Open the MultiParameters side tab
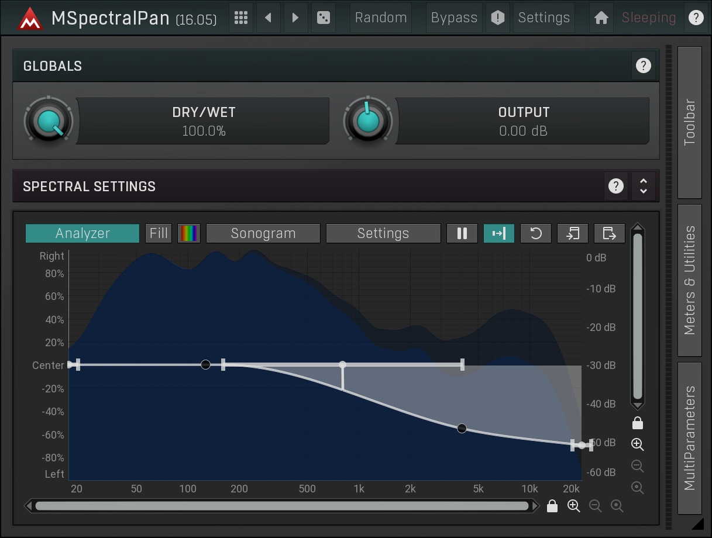The width and height of the screenshot is (712, 538). [690, 438]
